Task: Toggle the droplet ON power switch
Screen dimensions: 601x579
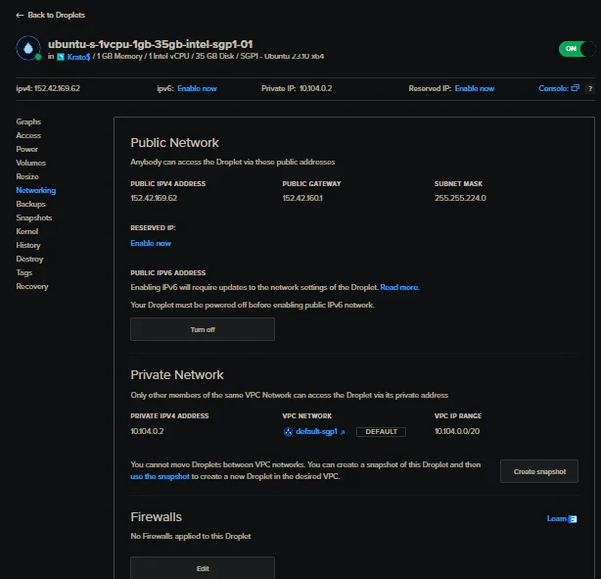Action: tap(578, 49)
